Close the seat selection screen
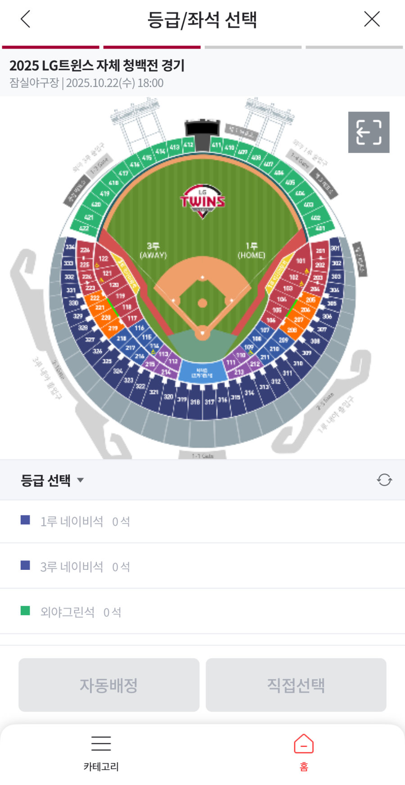The image size is (405, 785). pos(372,19)
